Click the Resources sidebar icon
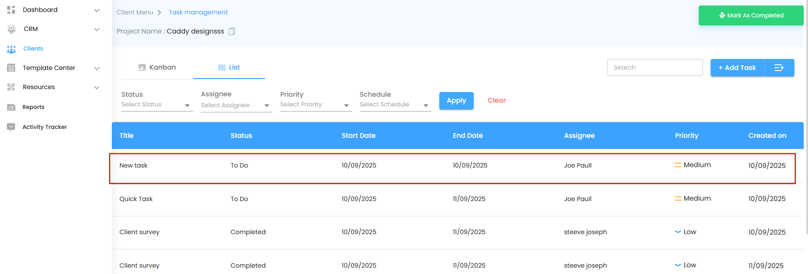The image size is (808, 274). [x=11, y=87]
